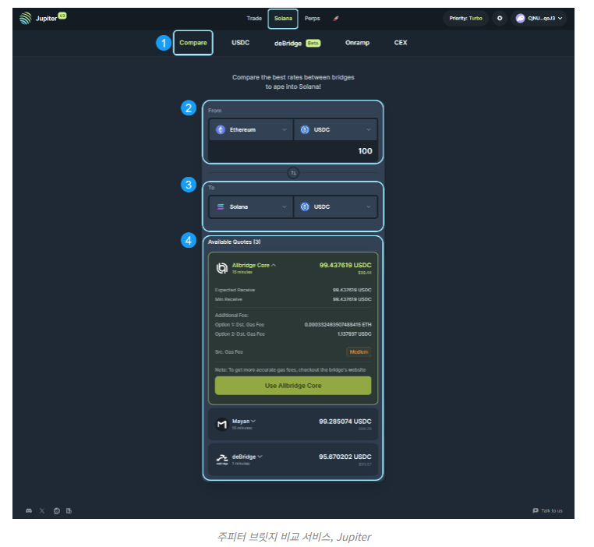Click the Jupiter logo in header
This screenshot has width=594, height=547.
[x=27, y=18]
